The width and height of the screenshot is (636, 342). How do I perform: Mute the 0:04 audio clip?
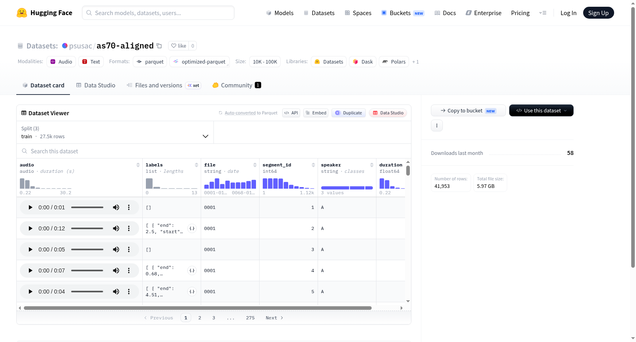pos(116,292)
